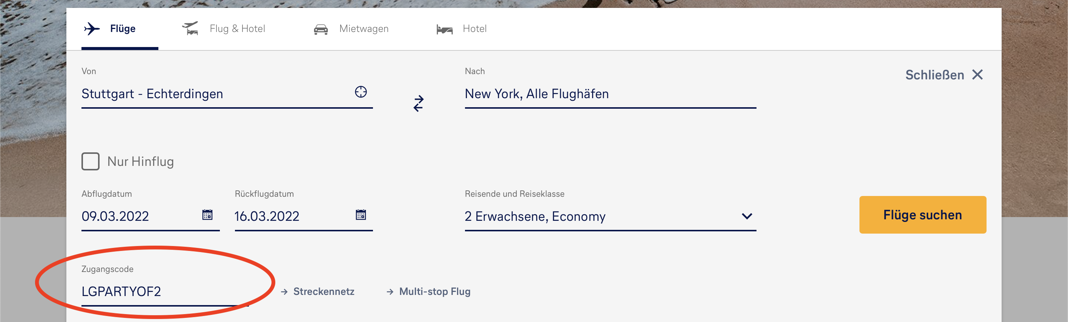Click the airplane icon on Flüge tab

[x=92, y=29]
